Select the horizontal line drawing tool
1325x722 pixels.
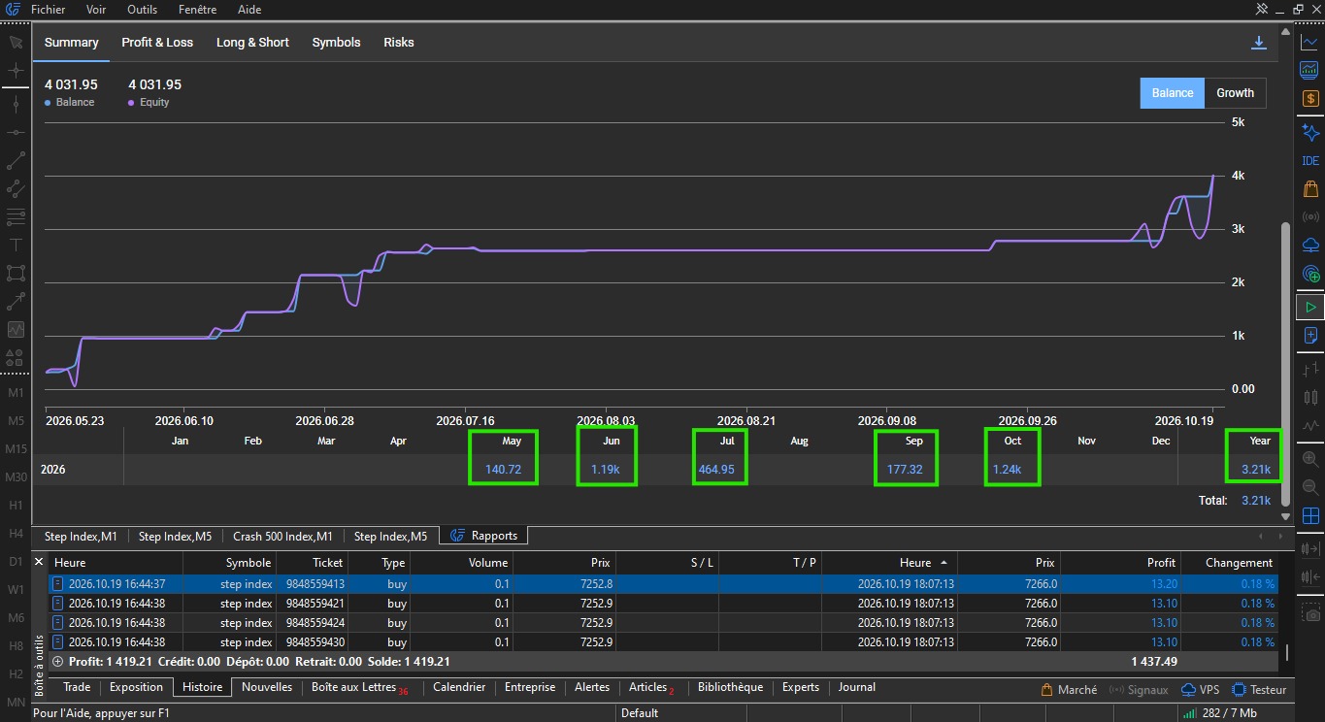point(16,132)
